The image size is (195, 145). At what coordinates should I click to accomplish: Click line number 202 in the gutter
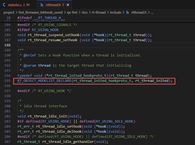[8, 116]
